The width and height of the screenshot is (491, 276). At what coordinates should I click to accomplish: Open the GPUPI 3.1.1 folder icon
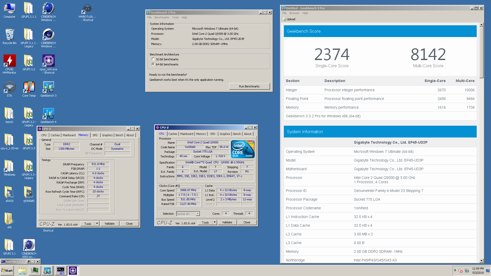(x=29, y=10)
